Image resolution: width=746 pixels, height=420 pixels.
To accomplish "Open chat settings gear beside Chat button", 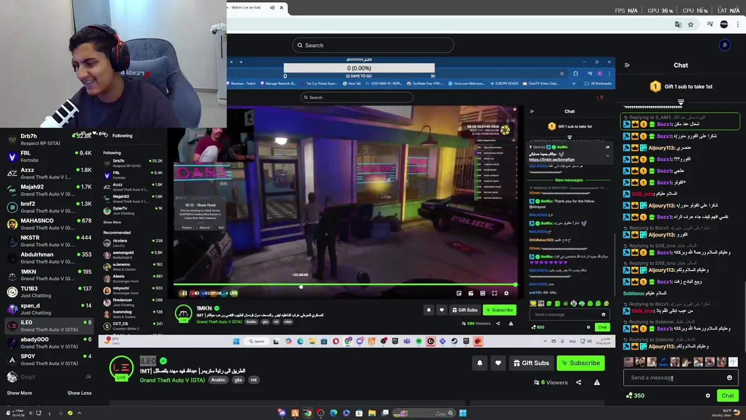I will (x=708, y=395).
